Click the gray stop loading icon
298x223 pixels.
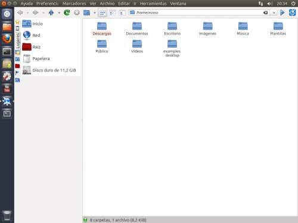(77, 12)
